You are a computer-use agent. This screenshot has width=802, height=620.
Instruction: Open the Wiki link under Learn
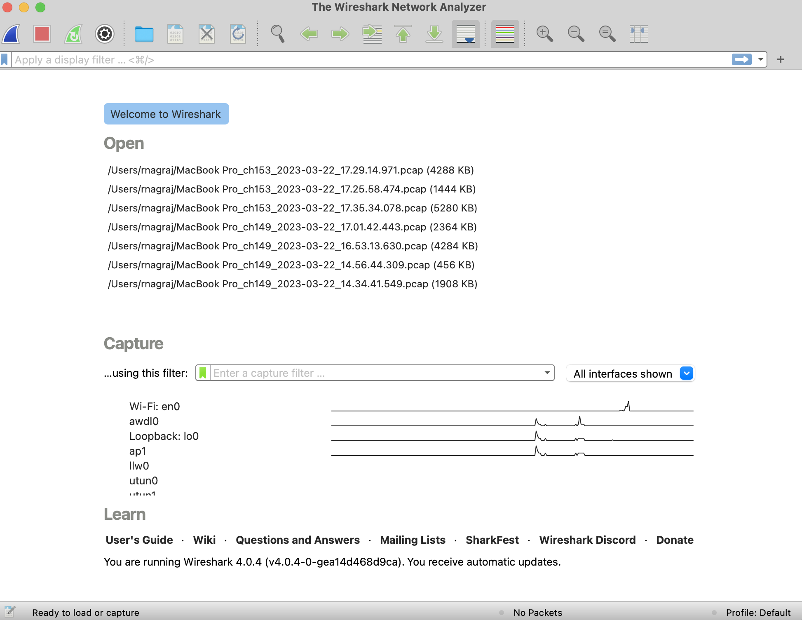[x=204, y=540]
